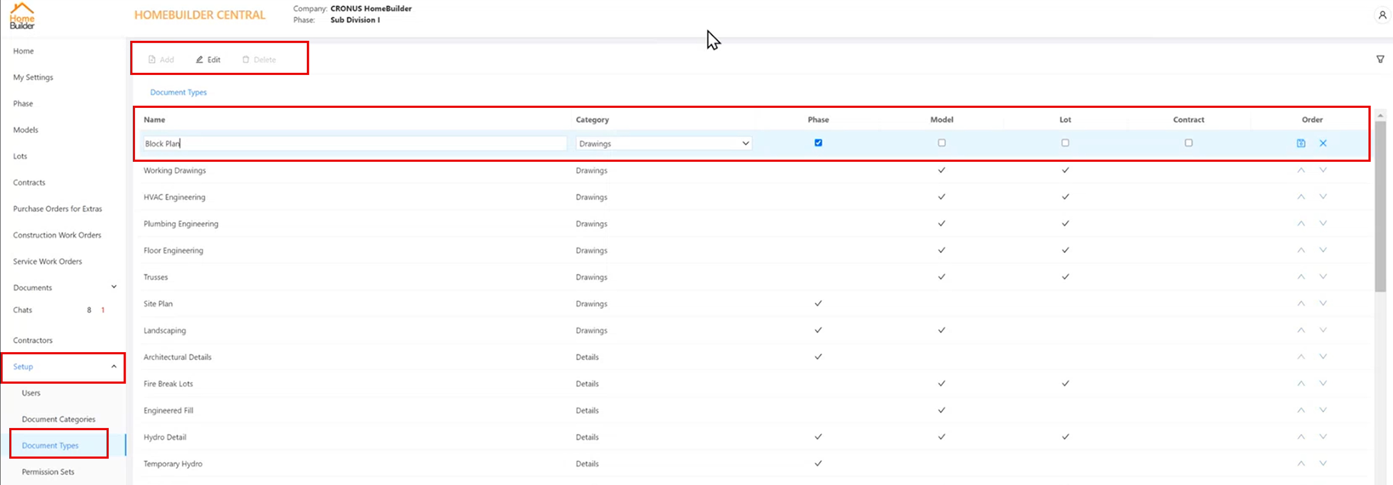Screen dimensions: 1393x485
Task: Select Document Types in sidebar
Action: click(x=50, y=446)
